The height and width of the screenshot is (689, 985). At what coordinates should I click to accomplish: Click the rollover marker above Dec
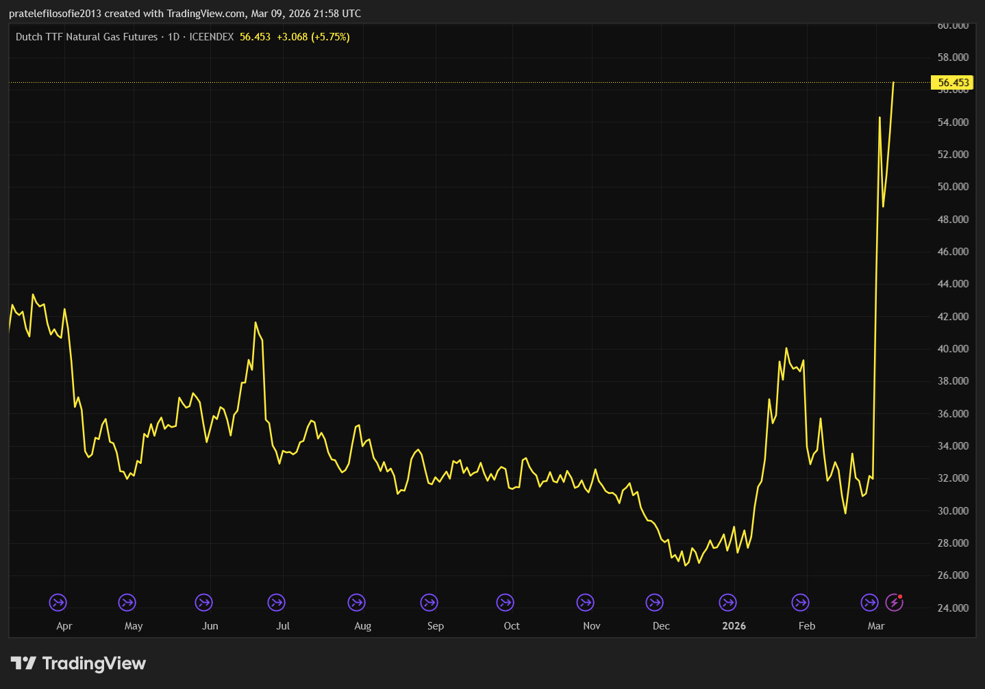click(654, 603)
